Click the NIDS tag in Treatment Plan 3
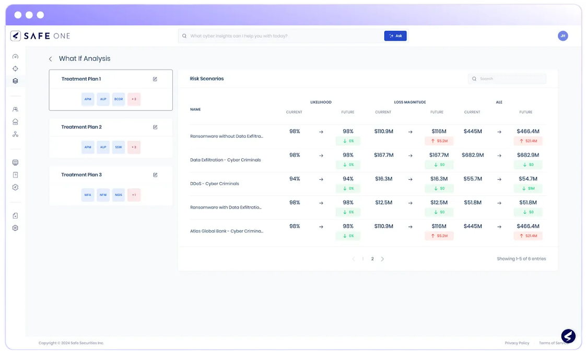Screen dimensions: 586x351 tap(119, 195)
